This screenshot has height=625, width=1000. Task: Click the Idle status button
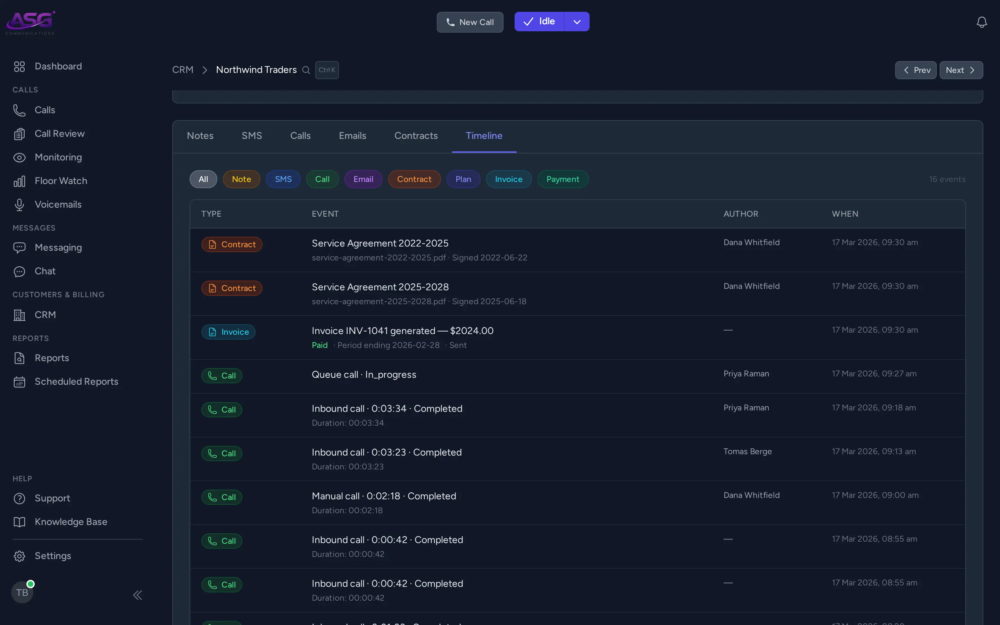[539, 22]
